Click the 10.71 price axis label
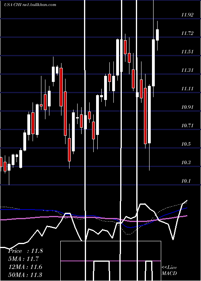The height and width of the screenshot is (281, 201). 187,125
